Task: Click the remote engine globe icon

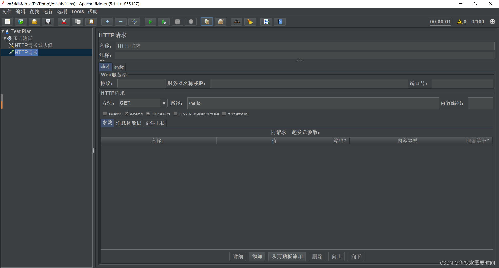Action: pyautogui.click(x=492, y=22)
